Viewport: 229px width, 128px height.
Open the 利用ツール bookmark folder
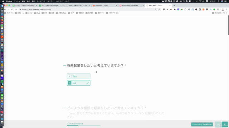click(x=19, y=13)
